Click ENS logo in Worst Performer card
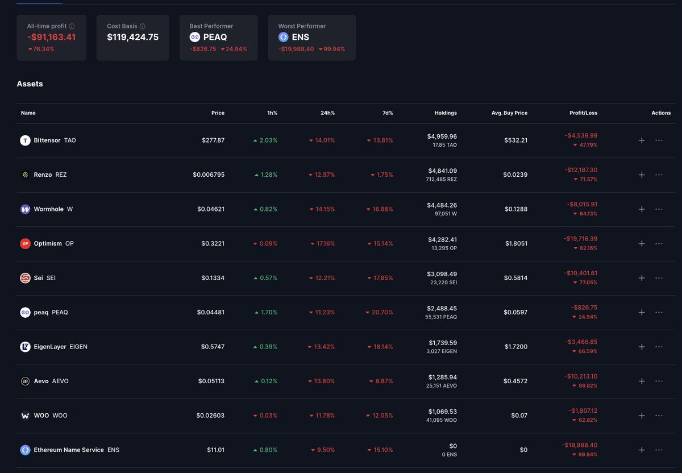The image size is (682, 473). [283, 37]
